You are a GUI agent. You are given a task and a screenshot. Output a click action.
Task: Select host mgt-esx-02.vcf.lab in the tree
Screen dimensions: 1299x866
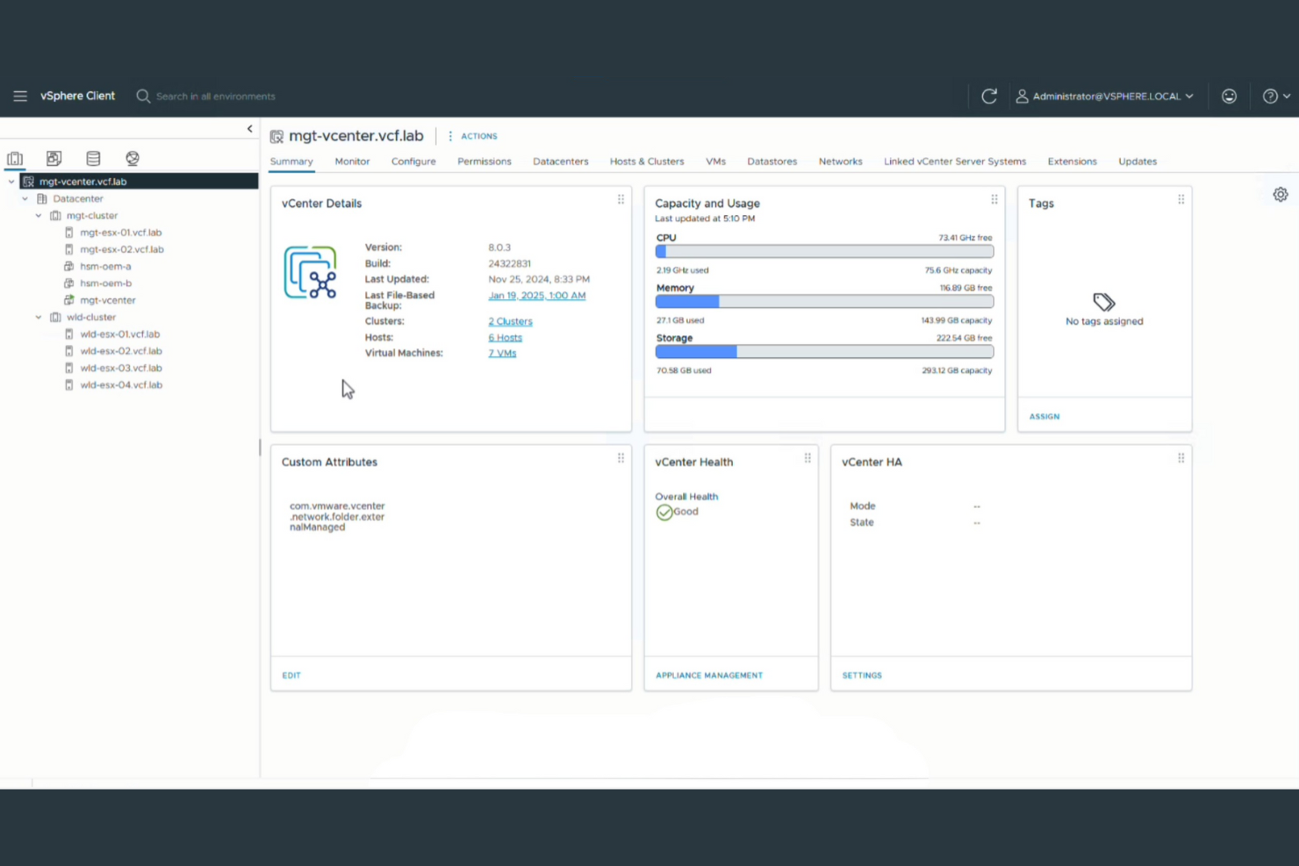click(122, 249)
